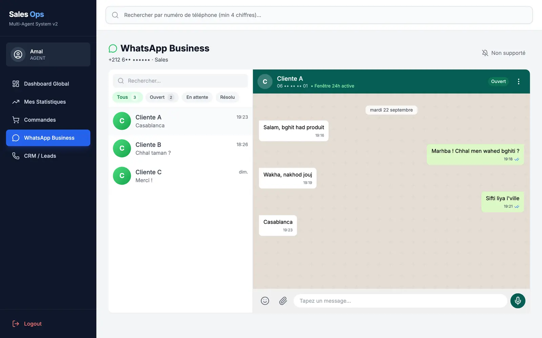Click the CRM / Leads phone icon
542x338 pixels.
pyautogui.click(x=16, y=156)
